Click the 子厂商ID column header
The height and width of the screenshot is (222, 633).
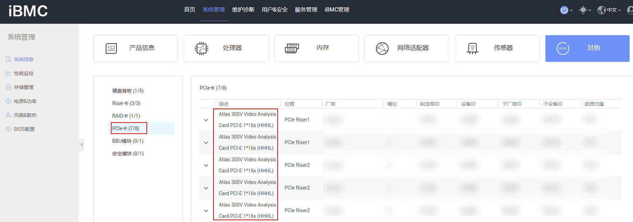[x=512, y=104]
